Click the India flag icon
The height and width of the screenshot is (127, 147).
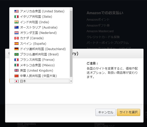[x=17, y=22]
